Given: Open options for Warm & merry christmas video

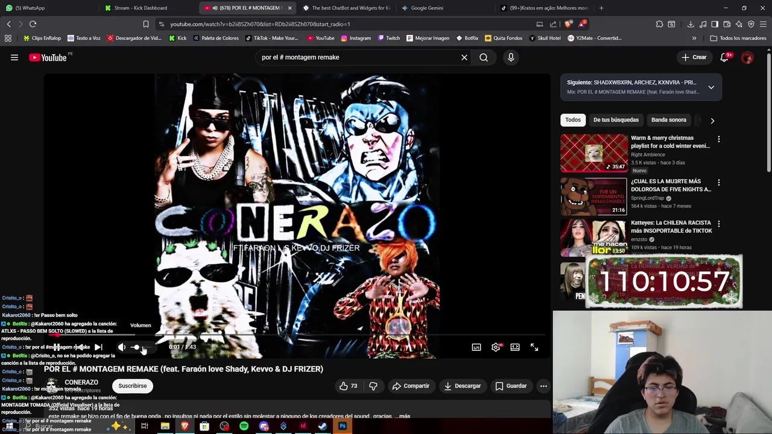Looking at the screenshot, I should (x=718, y=139).
